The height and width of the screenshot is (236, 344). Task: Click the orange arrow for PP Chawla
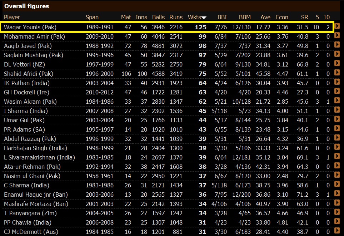point(337,221)
